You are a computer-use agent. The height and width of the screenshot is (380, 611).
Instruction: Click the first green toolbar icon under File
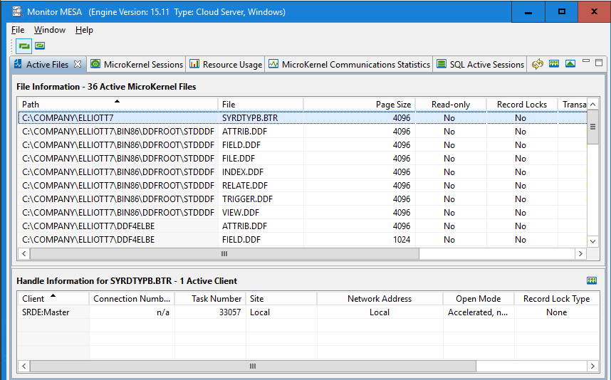point(24,46)
